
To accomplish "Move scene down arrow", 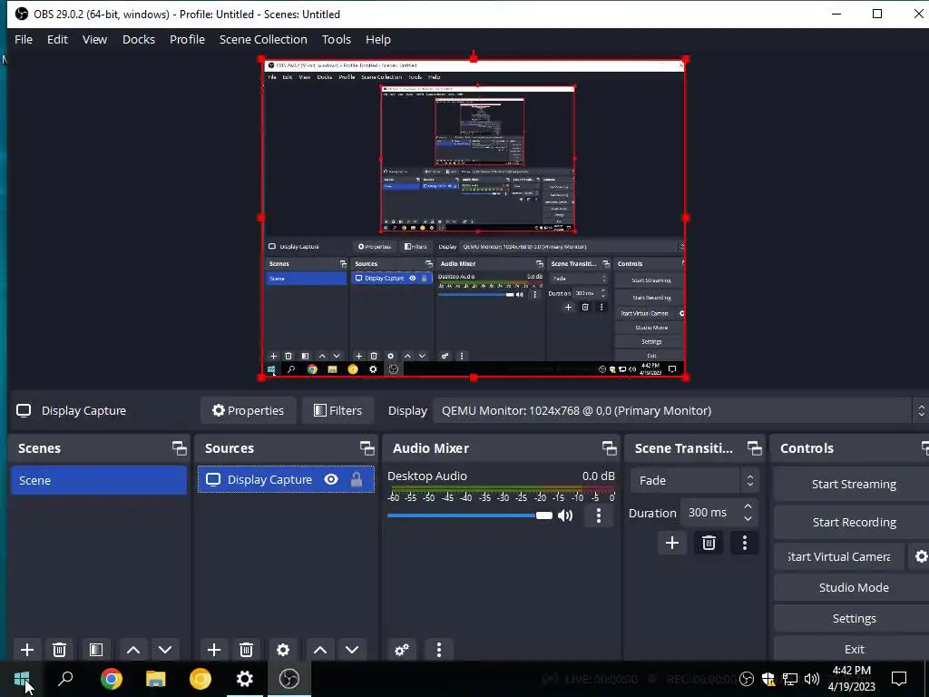I will (165, 650).
